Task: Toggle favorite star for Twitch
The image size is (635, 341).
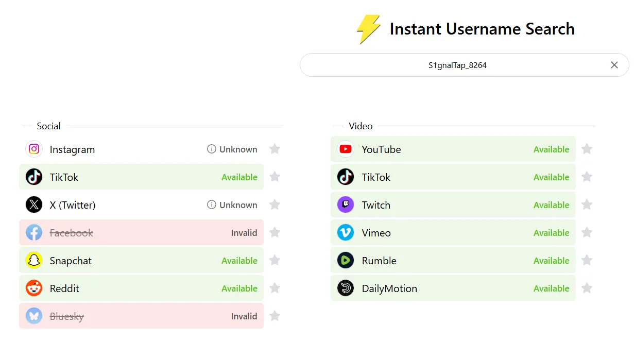Action: point(587,205)
